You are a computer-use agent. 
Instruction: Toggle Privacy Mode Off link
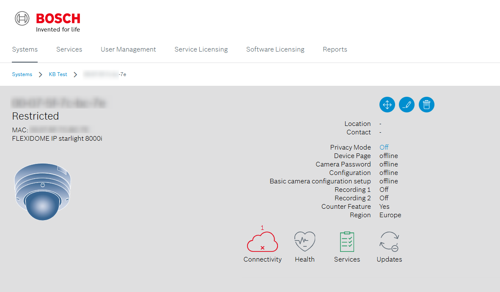click(384, 147)
